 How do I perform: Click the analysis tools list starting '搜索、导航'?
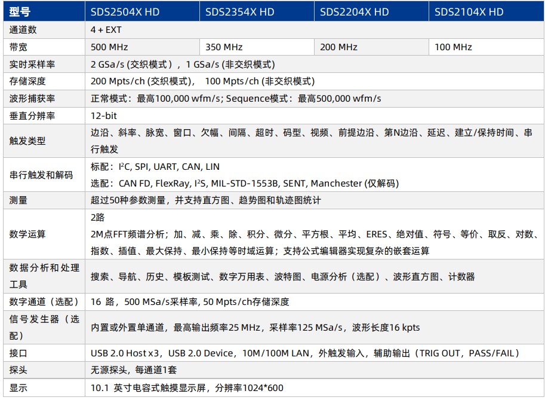tap(283, 277)
